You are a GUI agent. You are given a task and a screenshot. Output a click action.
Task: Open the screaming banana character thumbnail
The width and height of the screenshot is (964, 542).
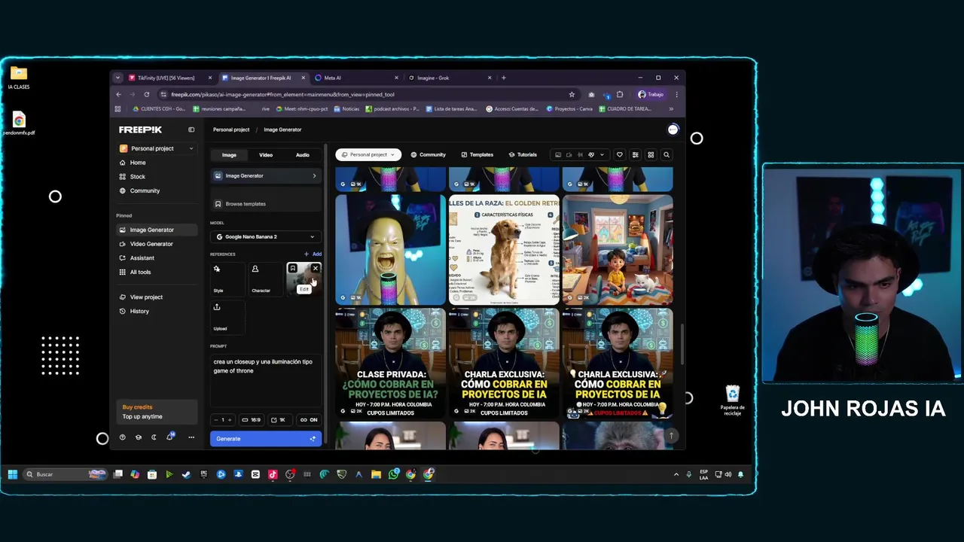point(390,250)
